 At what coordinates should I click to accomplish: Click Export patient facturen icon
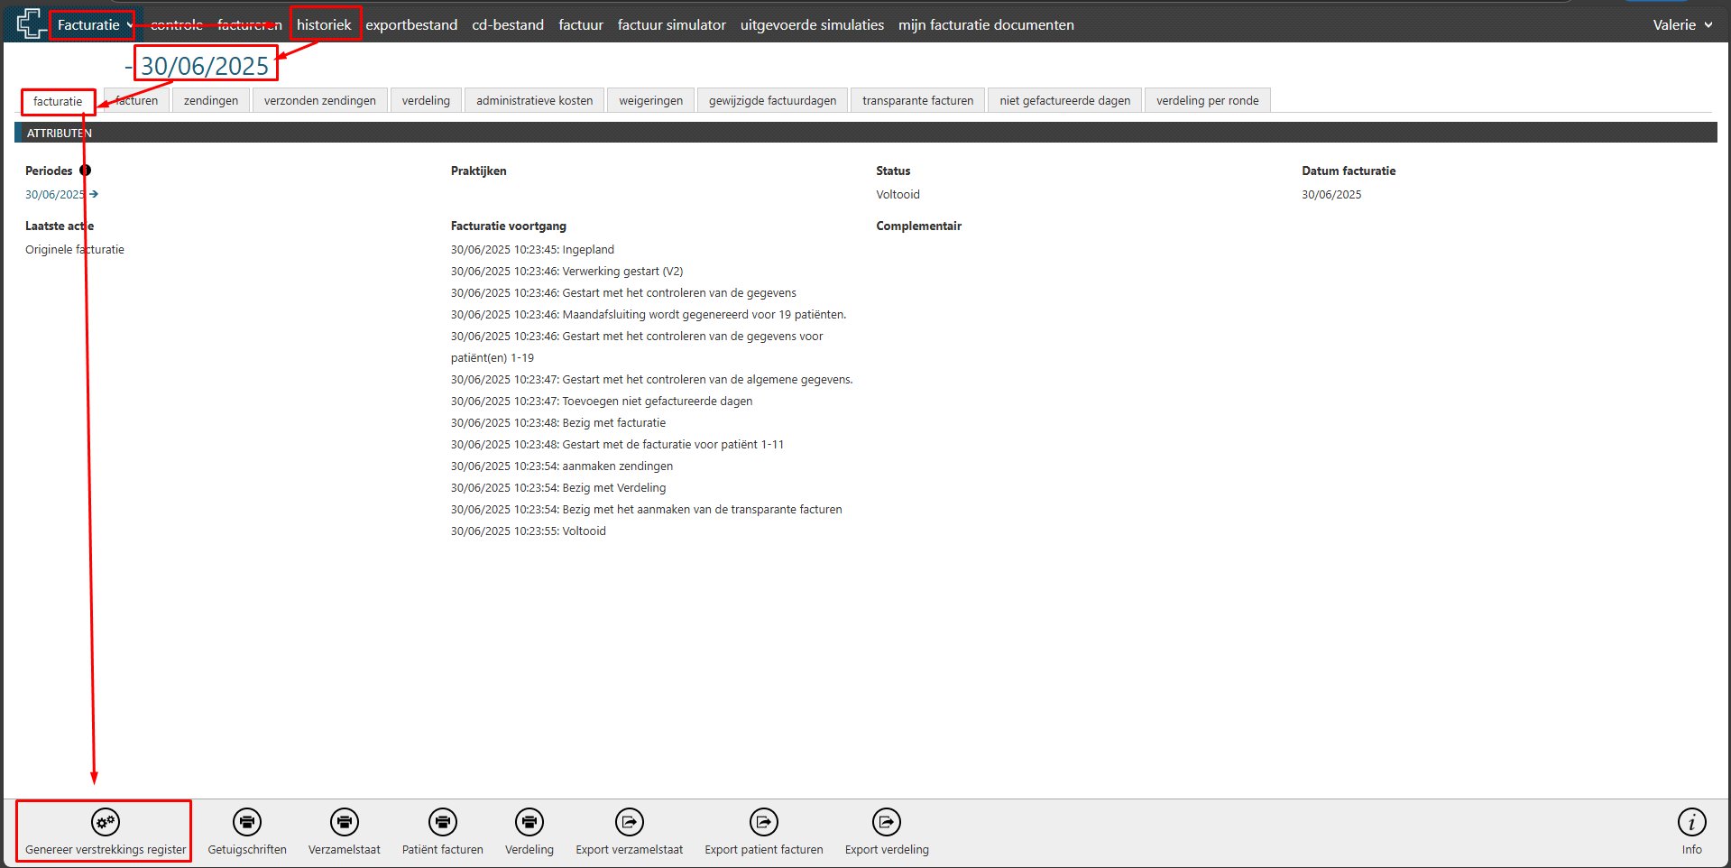tap(764, 822)
